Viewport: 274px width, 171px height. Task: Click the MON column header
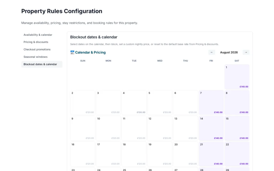click(x=108, y=61)
